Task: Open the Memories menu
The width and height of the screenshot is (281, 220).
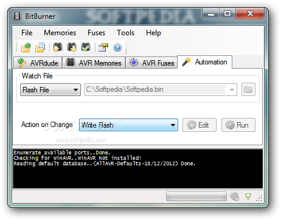Action: (60, 33)
